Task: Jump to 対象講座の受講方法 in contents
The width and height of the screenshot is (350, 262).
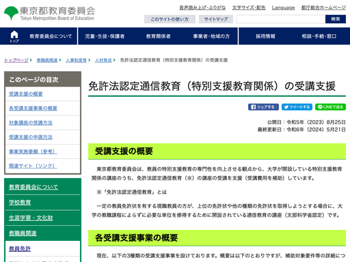Action: (x=31, y=123)
